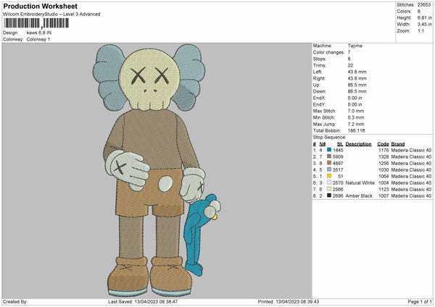
Task: Click the 'Natural White' description
Action: 360,182
